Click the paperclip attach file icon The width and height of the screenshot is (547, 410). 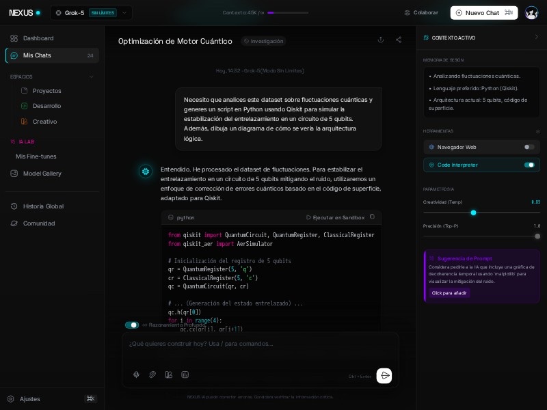152,374
